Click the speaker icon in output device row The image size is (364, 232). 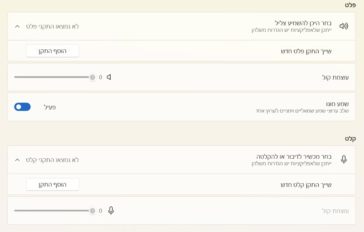344,26
